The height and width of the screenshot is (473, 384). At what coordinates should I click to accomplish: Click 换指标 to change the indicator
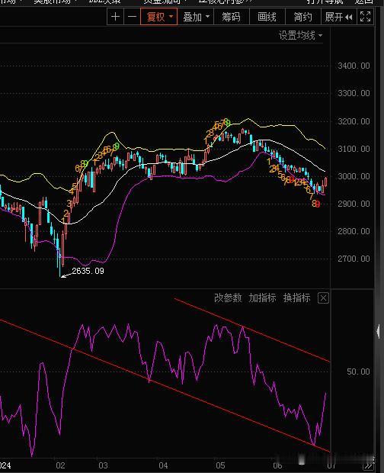[296, 298]
